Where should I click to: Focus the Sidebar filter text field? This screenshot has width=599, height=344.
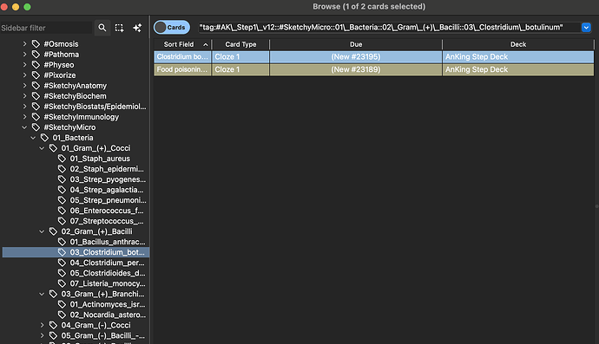[46, 28]
